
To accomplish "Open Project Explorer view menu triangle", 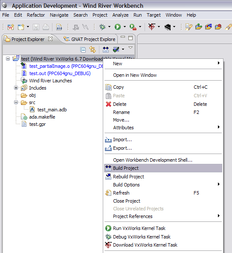I will 130,48.
